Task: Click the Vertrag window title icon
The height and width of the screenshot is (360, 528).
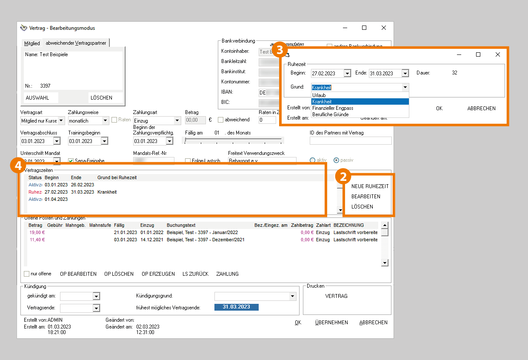Action: point(24,28)
